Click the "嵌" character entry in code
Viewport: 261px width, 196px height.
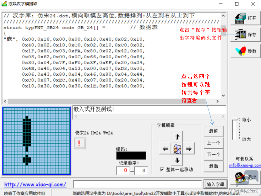(x=11, y=39)
